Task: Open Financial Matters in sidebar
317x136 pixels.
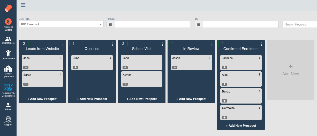Action: (8, 25)
